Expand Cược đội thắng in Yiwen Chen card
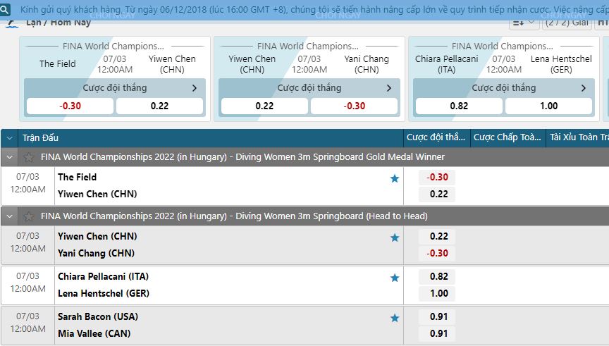This screenshot has width=609, height=346. click(x=309, y=88)
